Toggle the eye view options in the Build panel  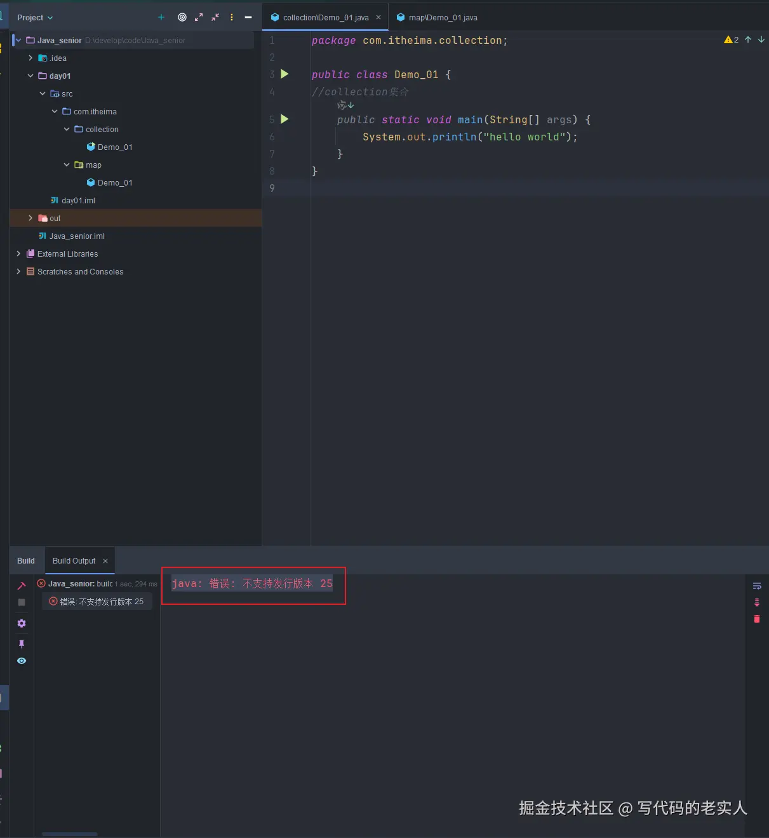22,661
